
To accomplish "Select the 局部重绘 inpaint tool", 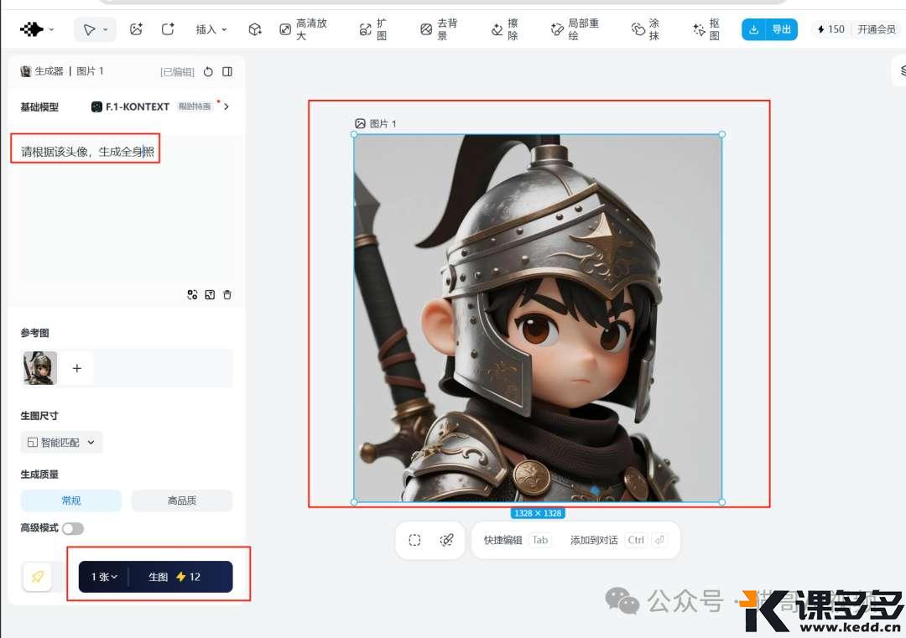I will [575, 29].
